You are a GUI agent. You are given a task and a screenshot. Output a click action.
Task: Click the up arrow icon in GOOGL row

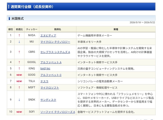click(19, 62)
